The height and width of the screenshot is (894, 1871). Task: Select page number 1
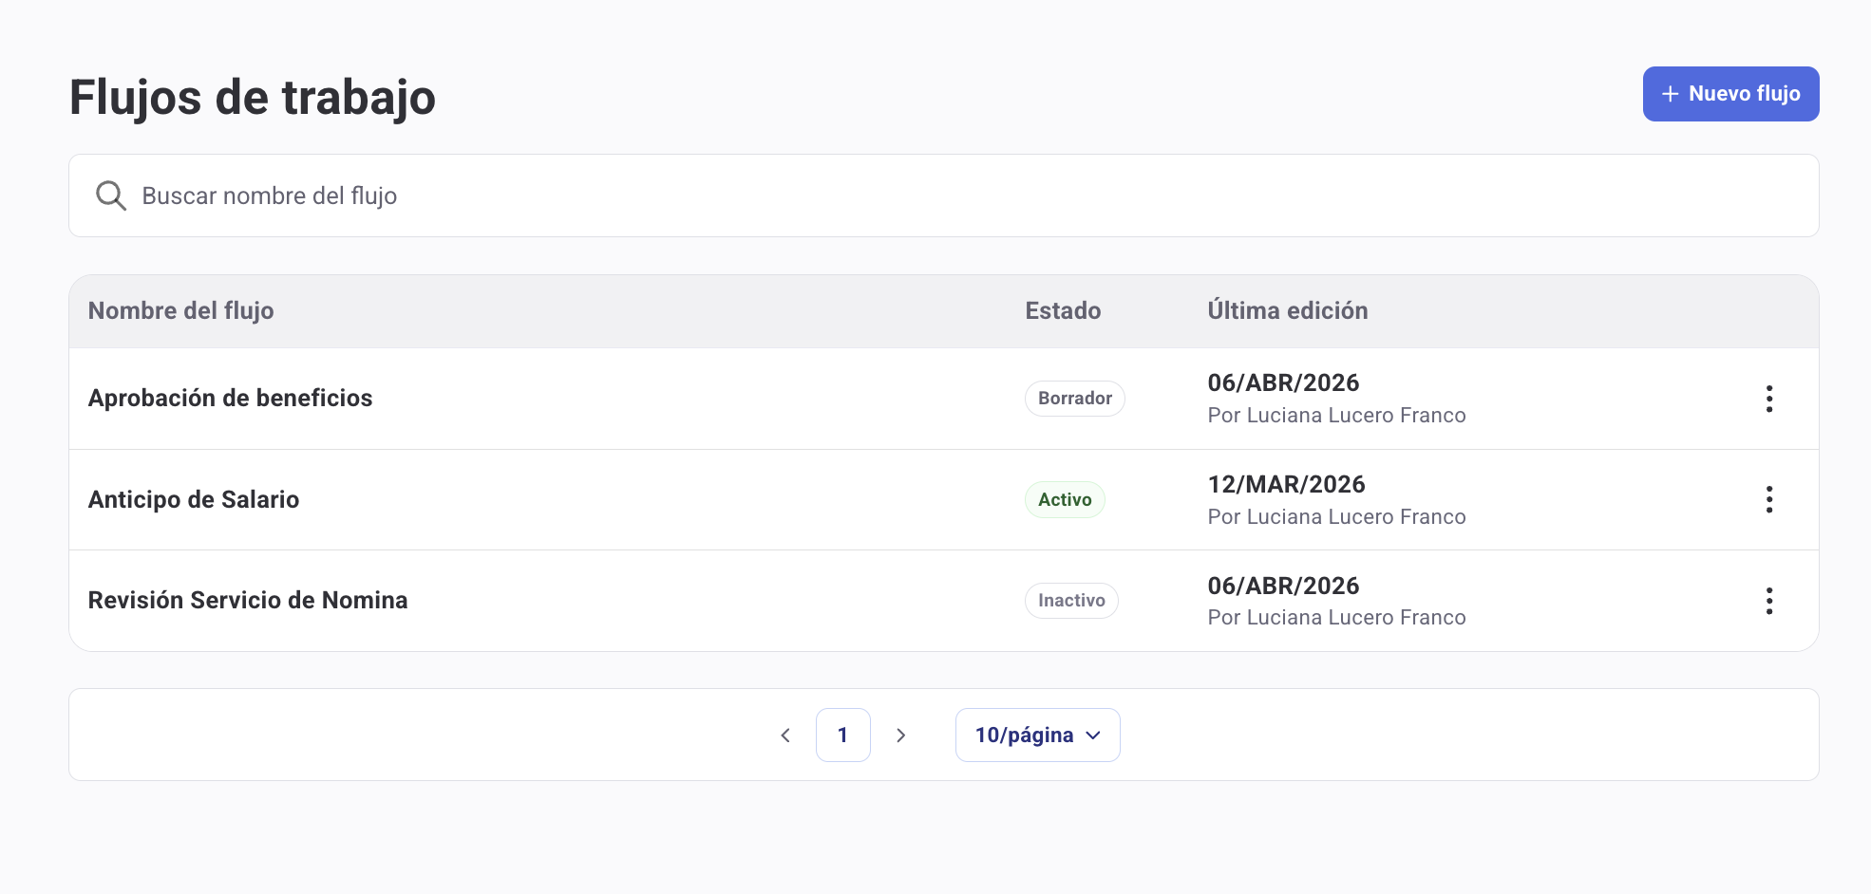[x=842, y=736]
